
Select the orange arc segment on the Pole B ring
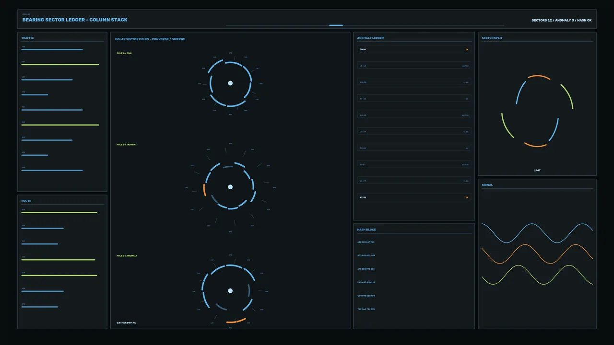click(204, 190)
